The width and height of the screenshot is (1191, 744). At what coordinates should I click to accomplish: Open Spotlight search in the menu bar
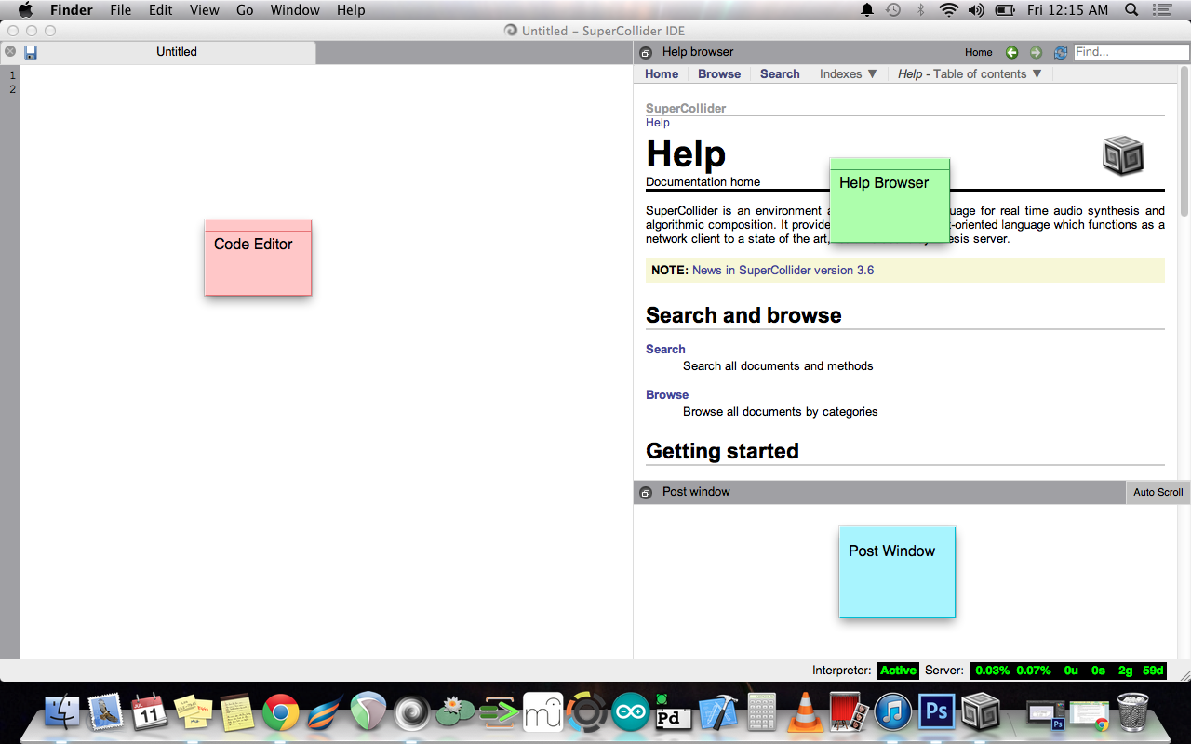coord(1131,10)
